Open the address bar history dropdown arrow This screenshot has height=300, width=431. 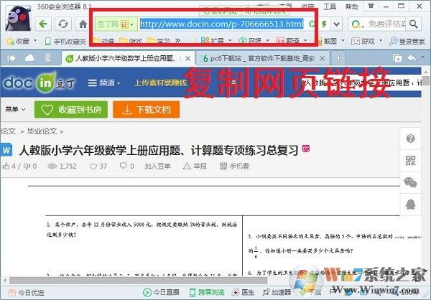pyautogui.click(x=336, y=24)
